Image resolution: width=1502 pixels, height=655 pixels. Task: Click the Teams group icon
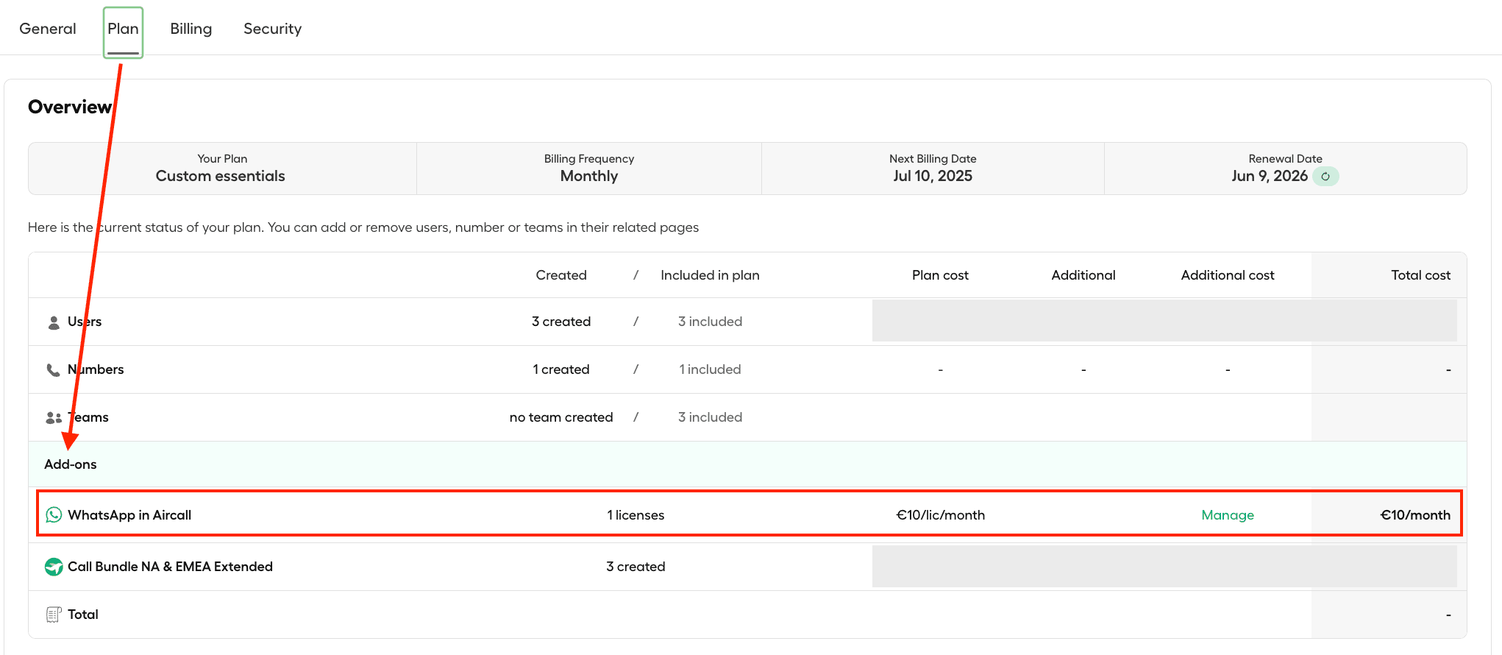tap(54, 417)
